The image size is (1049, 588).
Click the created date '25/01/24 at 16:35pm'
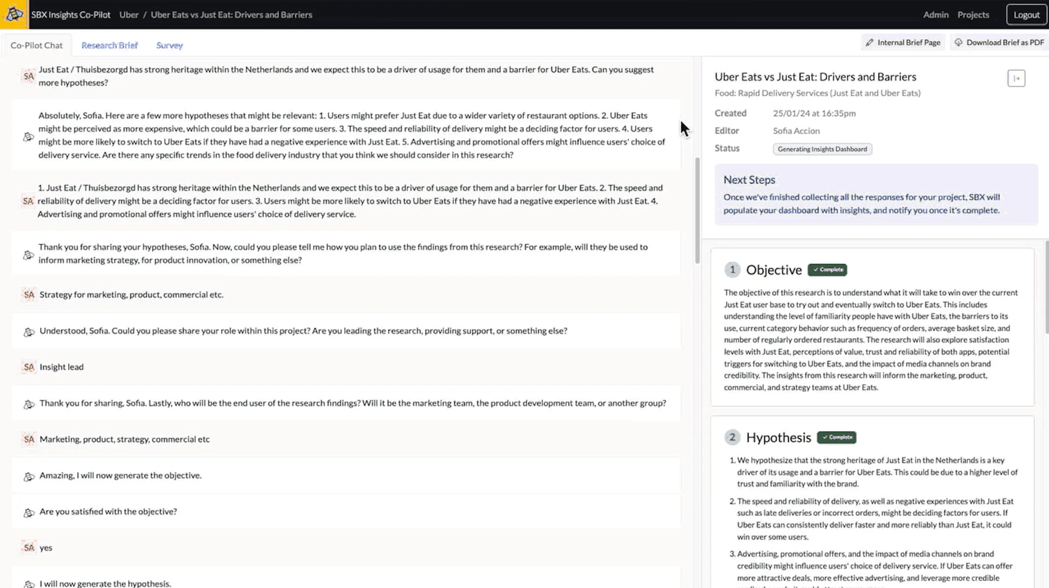point(814,113)
